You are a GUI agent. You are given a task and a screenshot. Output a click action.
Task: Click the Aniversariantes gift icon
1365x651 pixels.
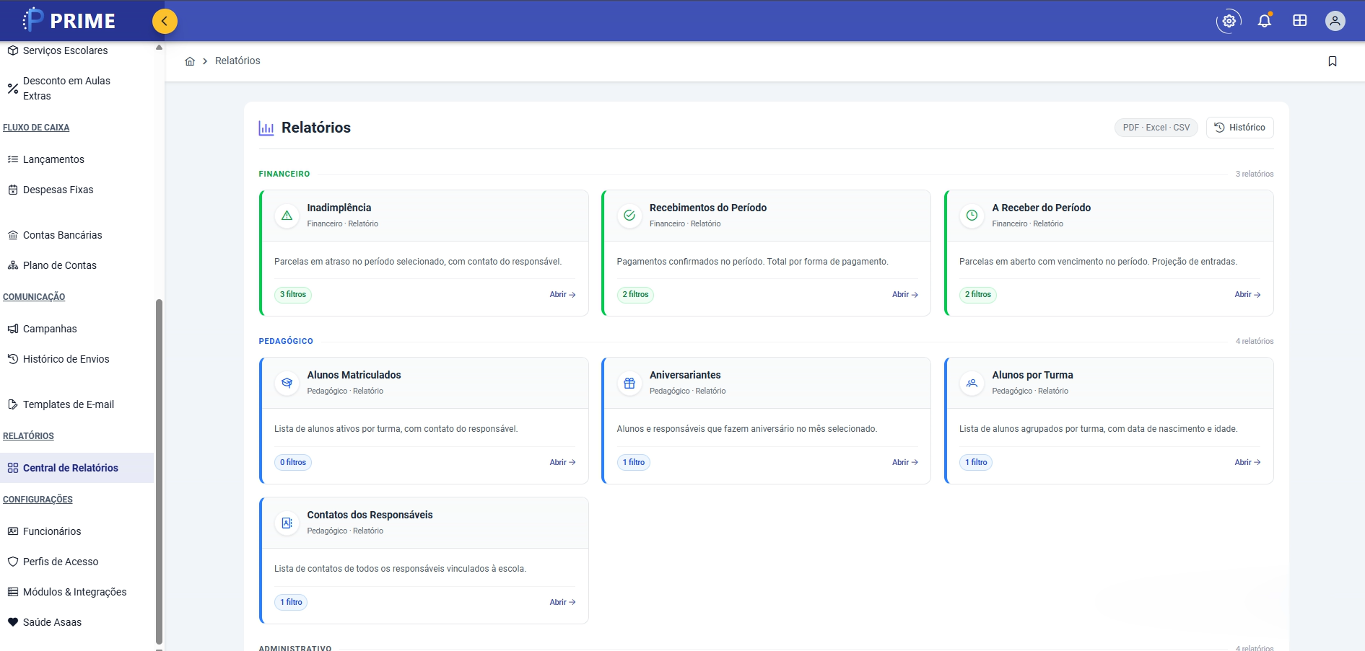click(629, 383)
